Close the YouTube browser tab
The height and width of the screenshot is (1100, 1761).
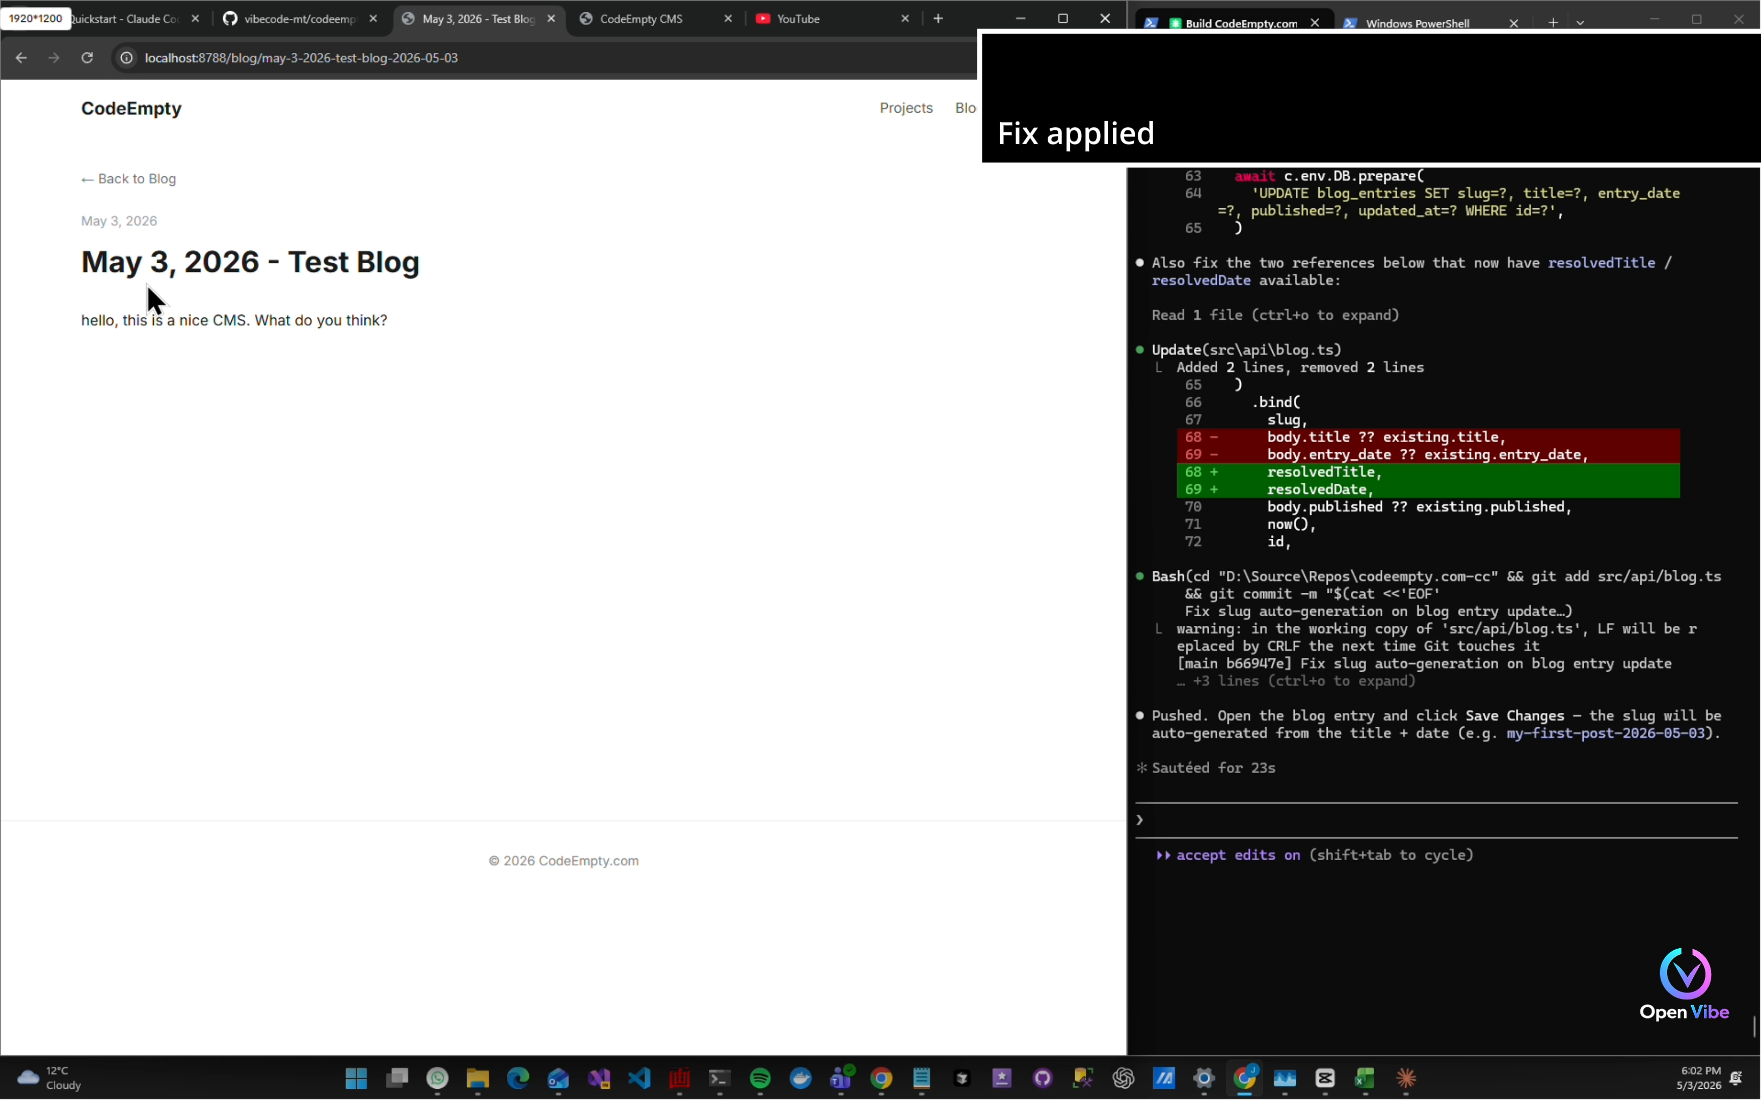click(x=905, y=19)
